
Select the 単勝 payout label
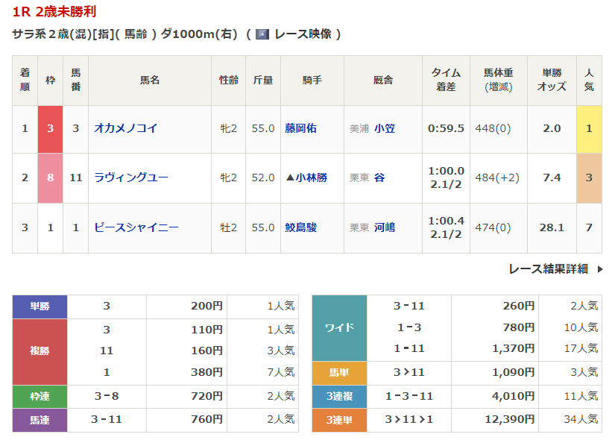[x=40, y=306]
